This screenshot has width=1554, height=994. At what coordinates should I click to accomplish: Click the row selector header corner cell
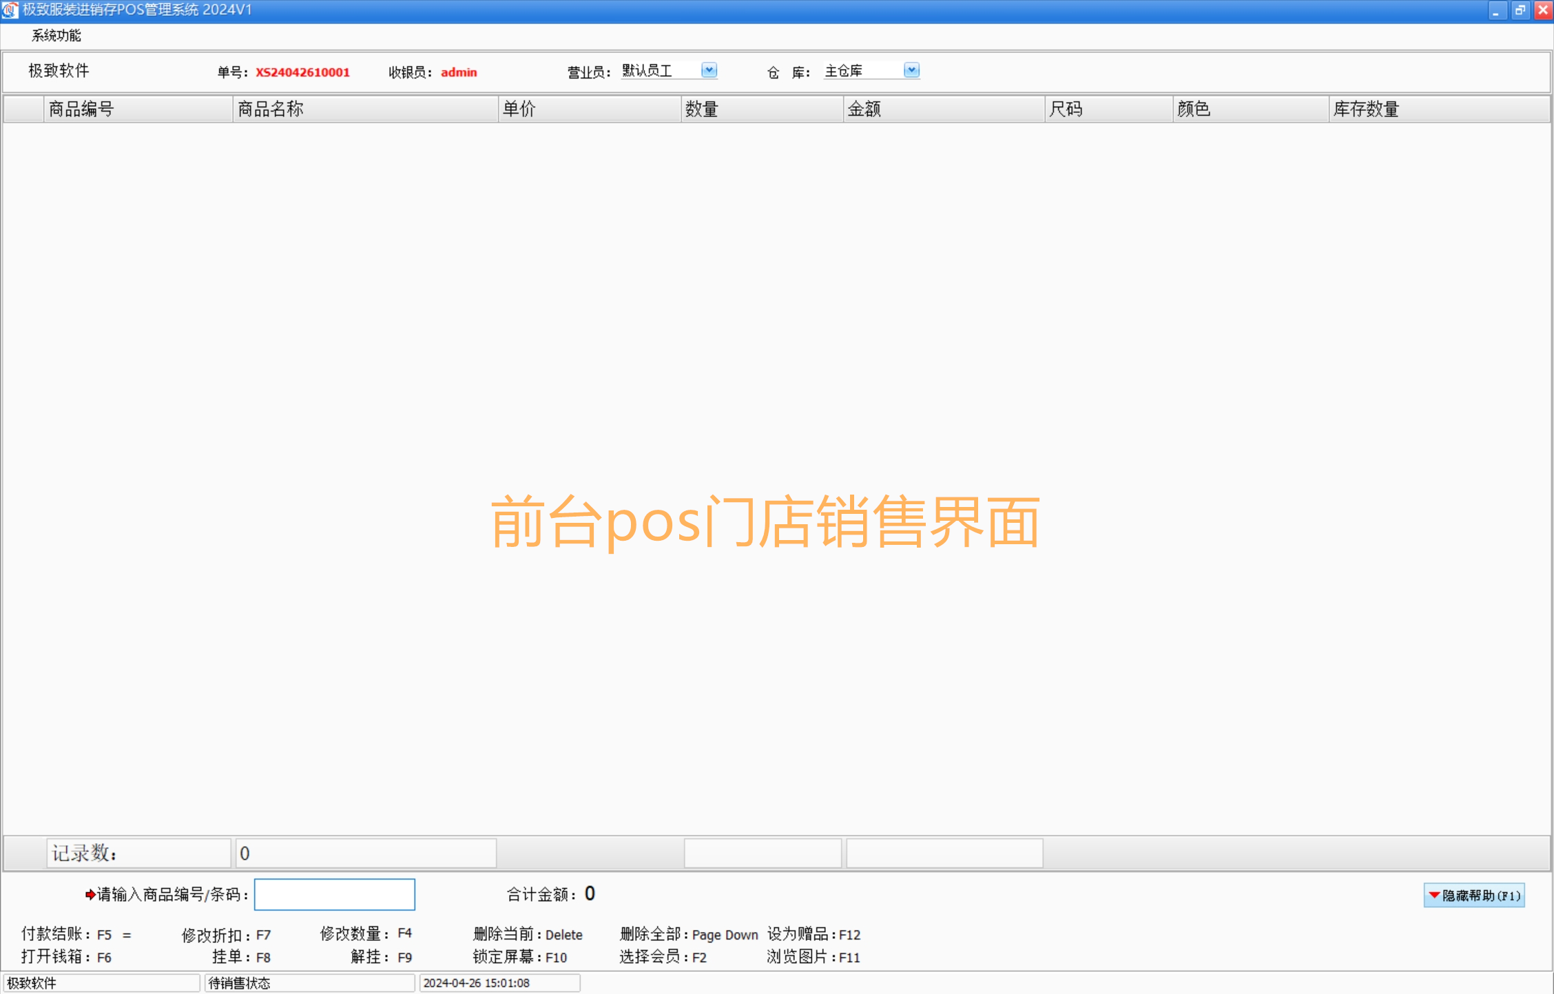(23, 109)
